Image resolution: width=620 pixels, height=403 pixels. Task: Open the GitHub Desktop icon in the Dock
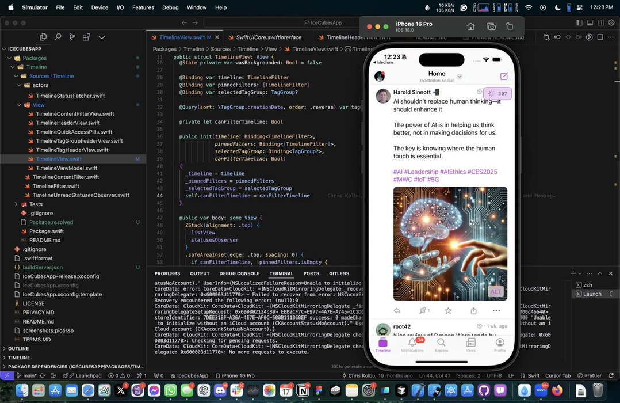pos(484,390)
